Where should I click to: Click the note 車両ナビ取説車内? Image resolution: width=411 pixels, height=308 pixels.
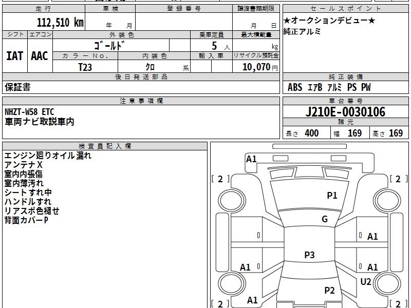click(x=40, y=122)
